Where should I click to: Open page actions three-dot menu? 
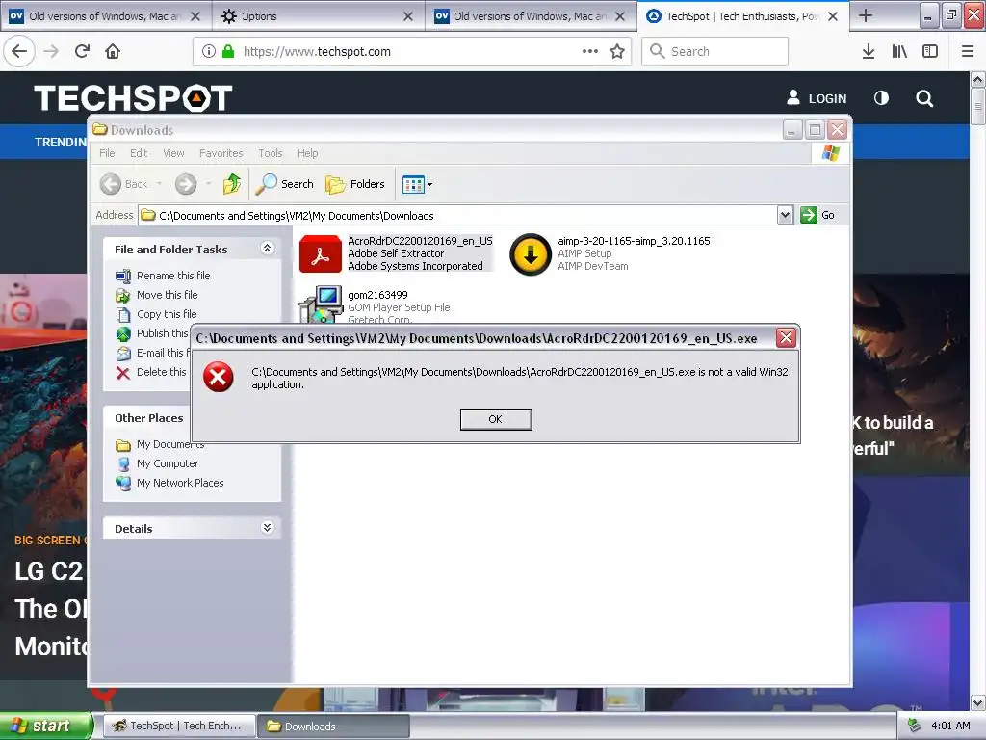pos(590,51)
